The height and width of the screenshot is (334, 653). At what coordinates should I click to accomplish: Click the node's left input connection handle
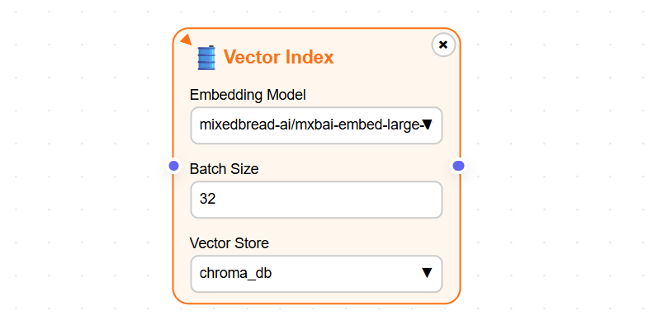coord(173,166)
